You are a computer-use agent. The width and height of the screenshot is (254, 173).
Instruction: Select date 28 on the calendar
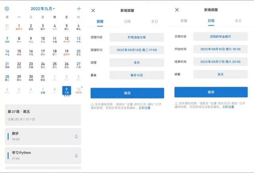click(x=7, y=78)
